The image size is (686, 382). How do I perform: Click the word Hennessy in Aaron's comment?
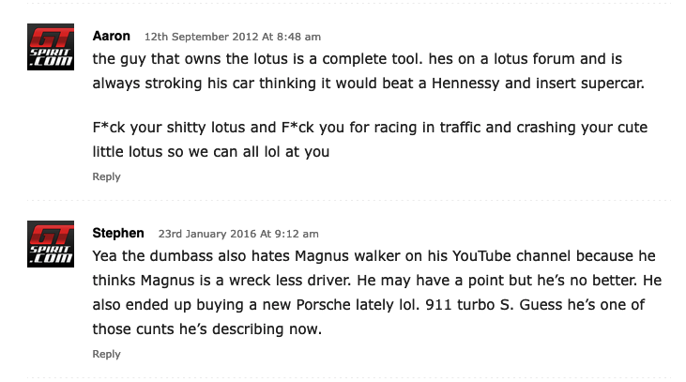click(x=465, y=84)
